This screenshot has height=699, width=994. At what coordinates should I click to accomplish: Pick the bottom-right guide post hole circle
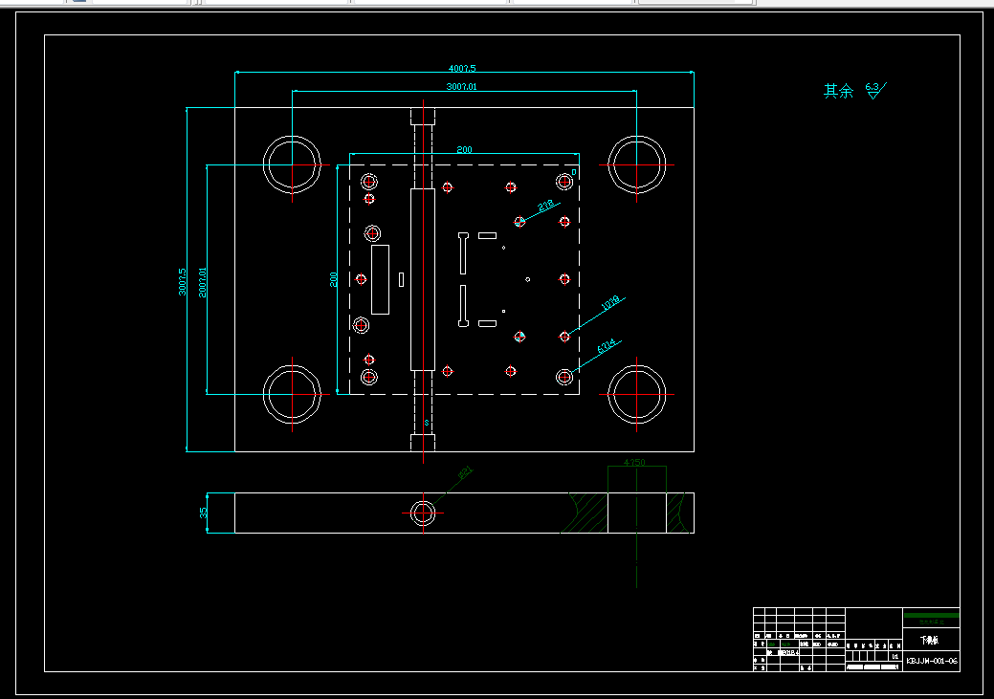[x=636, y=394]
